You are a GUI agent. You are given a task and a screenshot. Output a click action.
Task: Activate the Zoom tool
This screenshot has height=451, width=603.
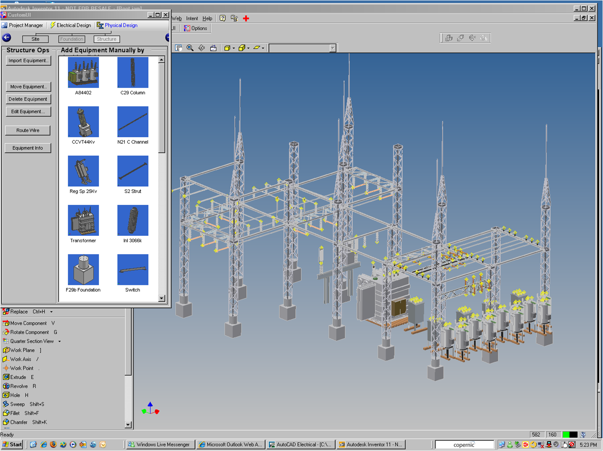[190, 48]
